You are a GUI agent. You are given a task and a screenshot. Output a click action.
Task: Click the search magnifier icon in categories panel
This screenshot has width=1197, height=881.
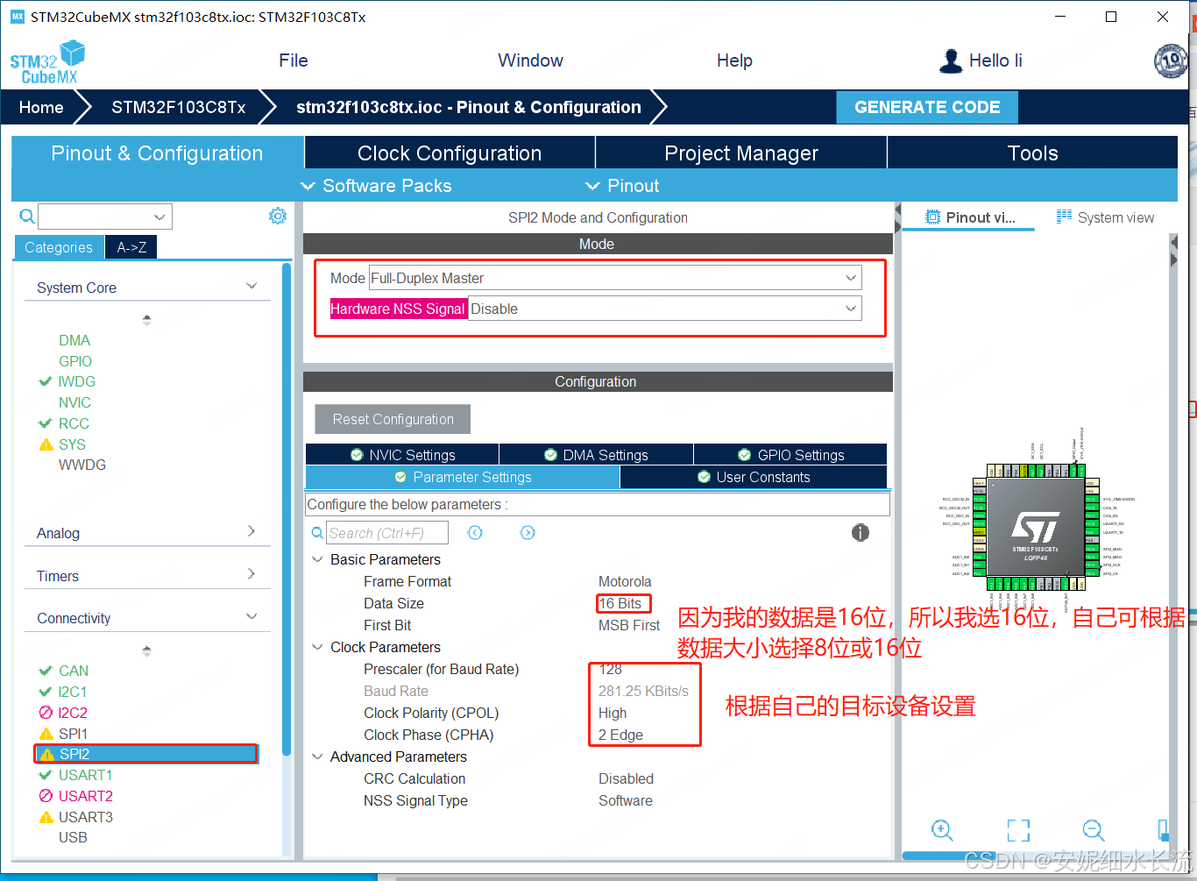coord(27,217)
